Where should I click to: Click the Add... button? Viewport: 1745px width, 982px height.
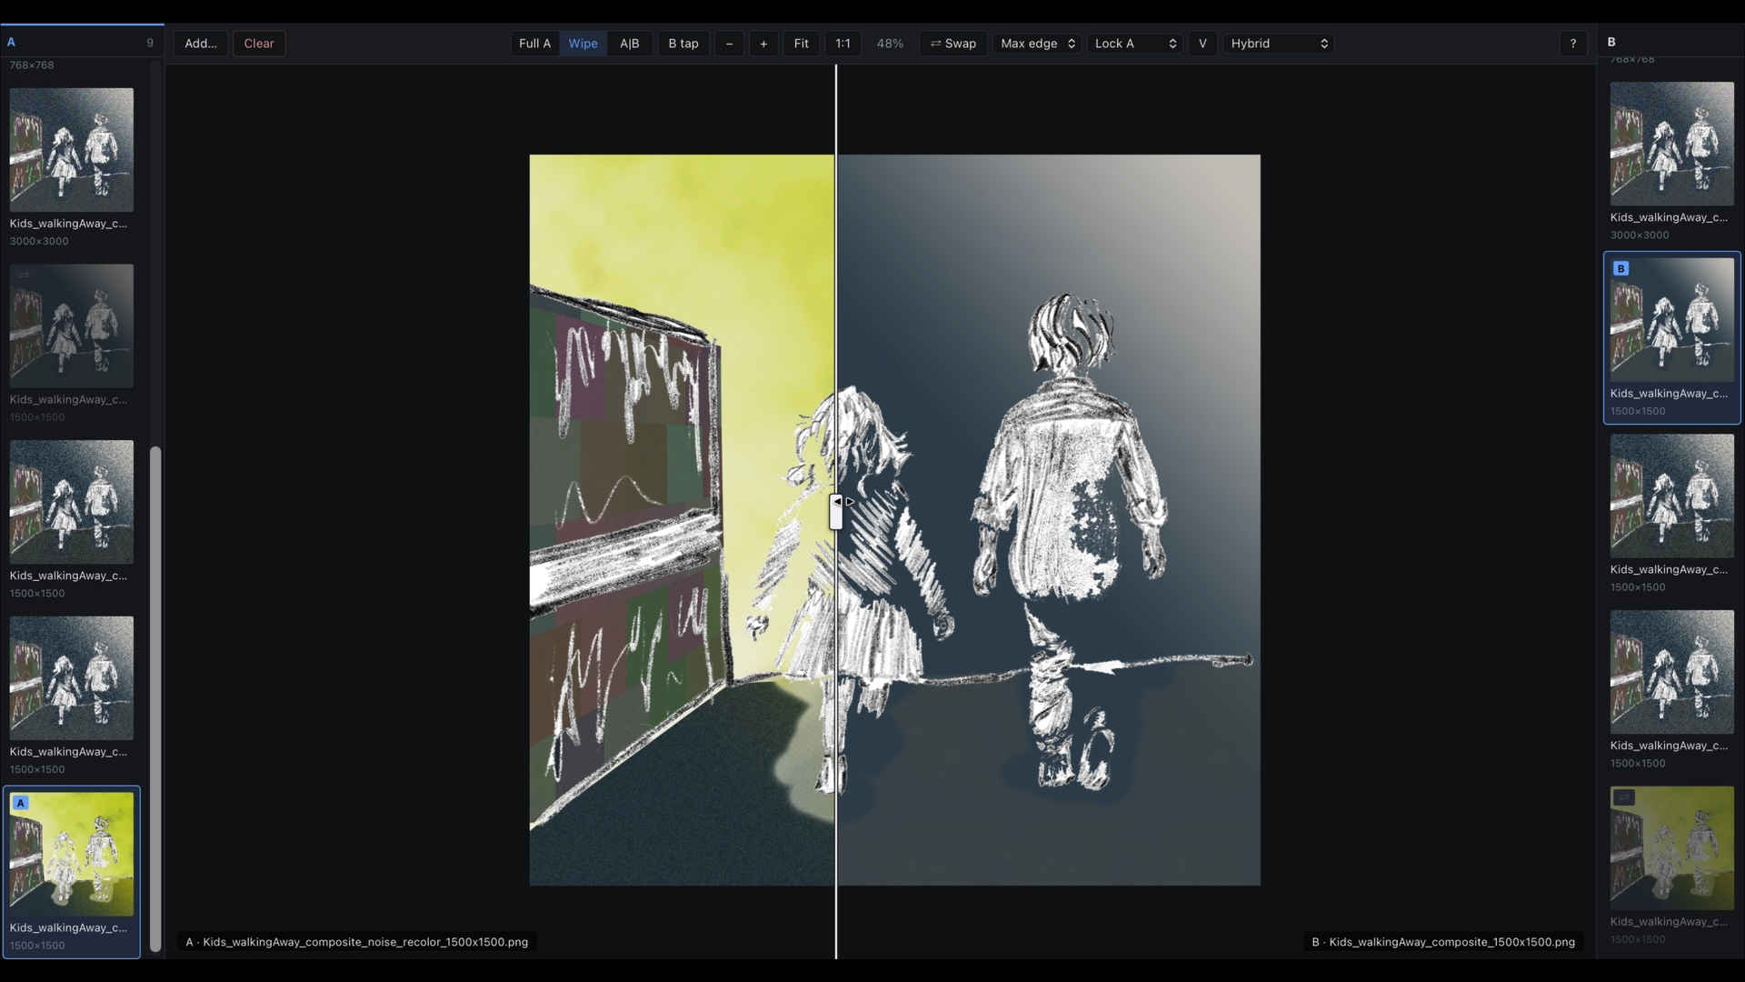201,44
